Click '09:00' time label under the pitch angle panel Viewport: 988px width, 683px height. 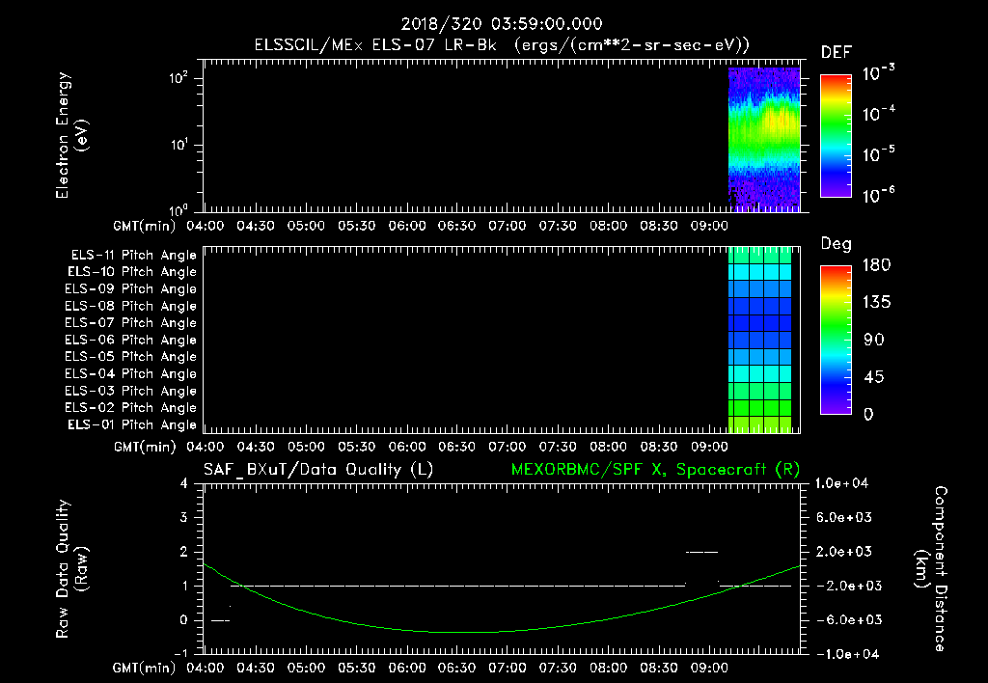[x=709, y=447]
